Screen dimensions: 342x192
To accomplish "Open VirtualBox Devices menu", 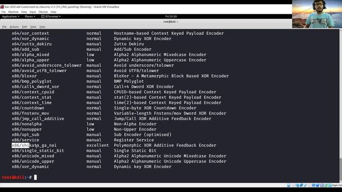I will pos(43,12).
